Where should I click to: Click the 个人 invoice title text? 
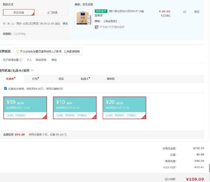pos(29,60)
